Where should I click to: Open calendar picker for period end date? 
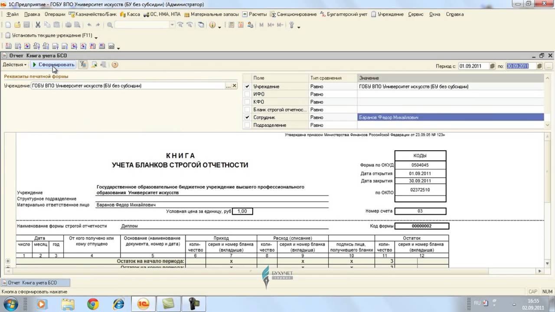540,66
